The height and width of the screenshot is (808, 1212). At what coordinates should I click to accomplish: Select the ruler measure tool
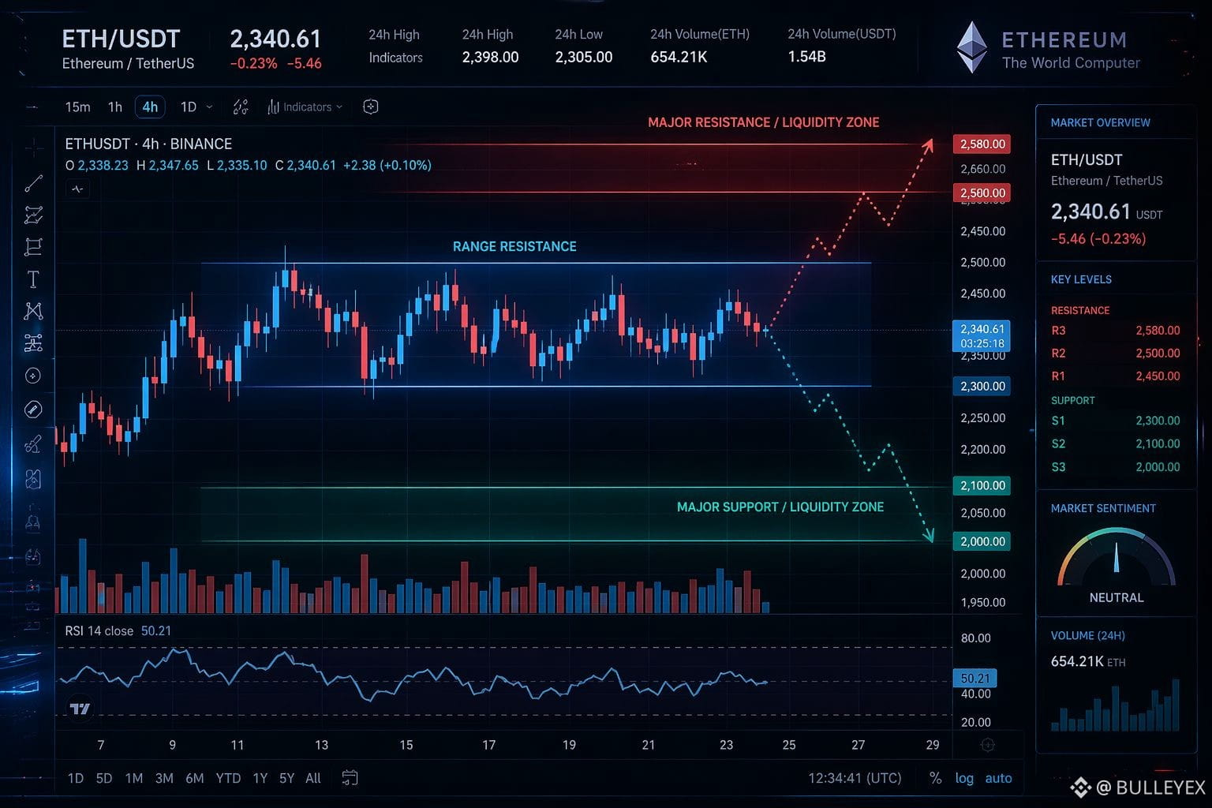(x=33, y=410)
